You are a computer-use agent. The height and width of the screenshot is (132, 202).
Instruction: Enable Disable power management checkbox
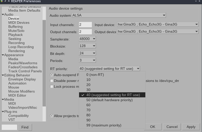(52, 81)
